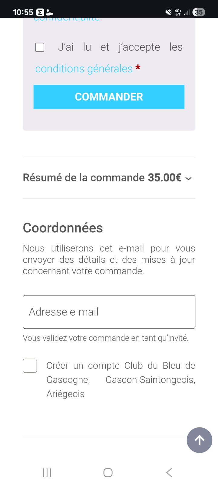Expand the order summary chevron arrow
This screenshot has width=218, height=486.
pos(189,178)
